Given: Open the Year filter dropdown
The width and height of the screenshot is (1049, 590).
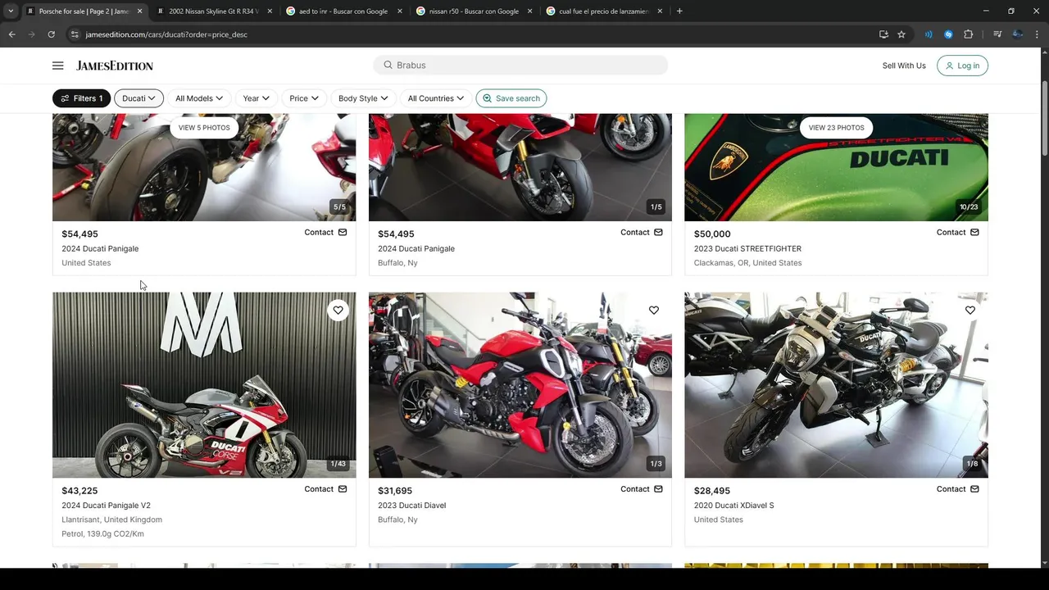Looking at the screenshot, I should point(256,98).
